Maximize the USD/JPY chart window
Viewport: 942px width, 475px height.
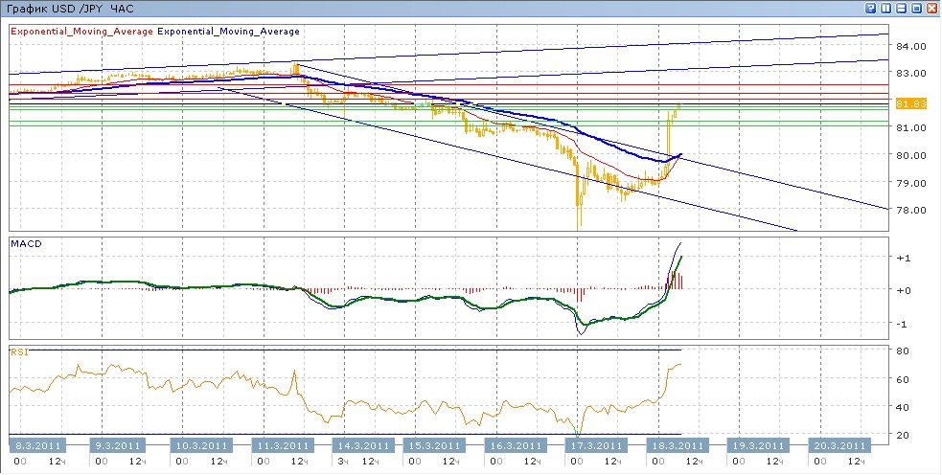pyautogui.click(x=917, y=8)
